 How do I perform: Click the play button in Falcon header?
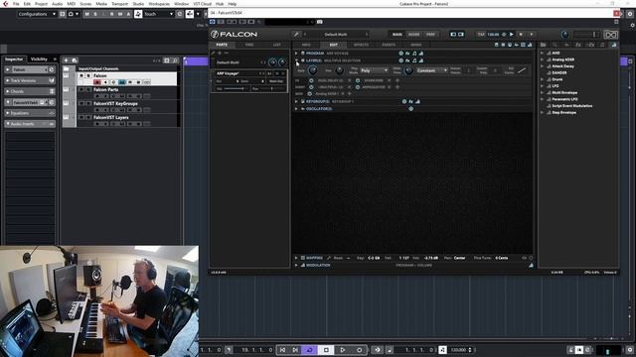point(512,35)
